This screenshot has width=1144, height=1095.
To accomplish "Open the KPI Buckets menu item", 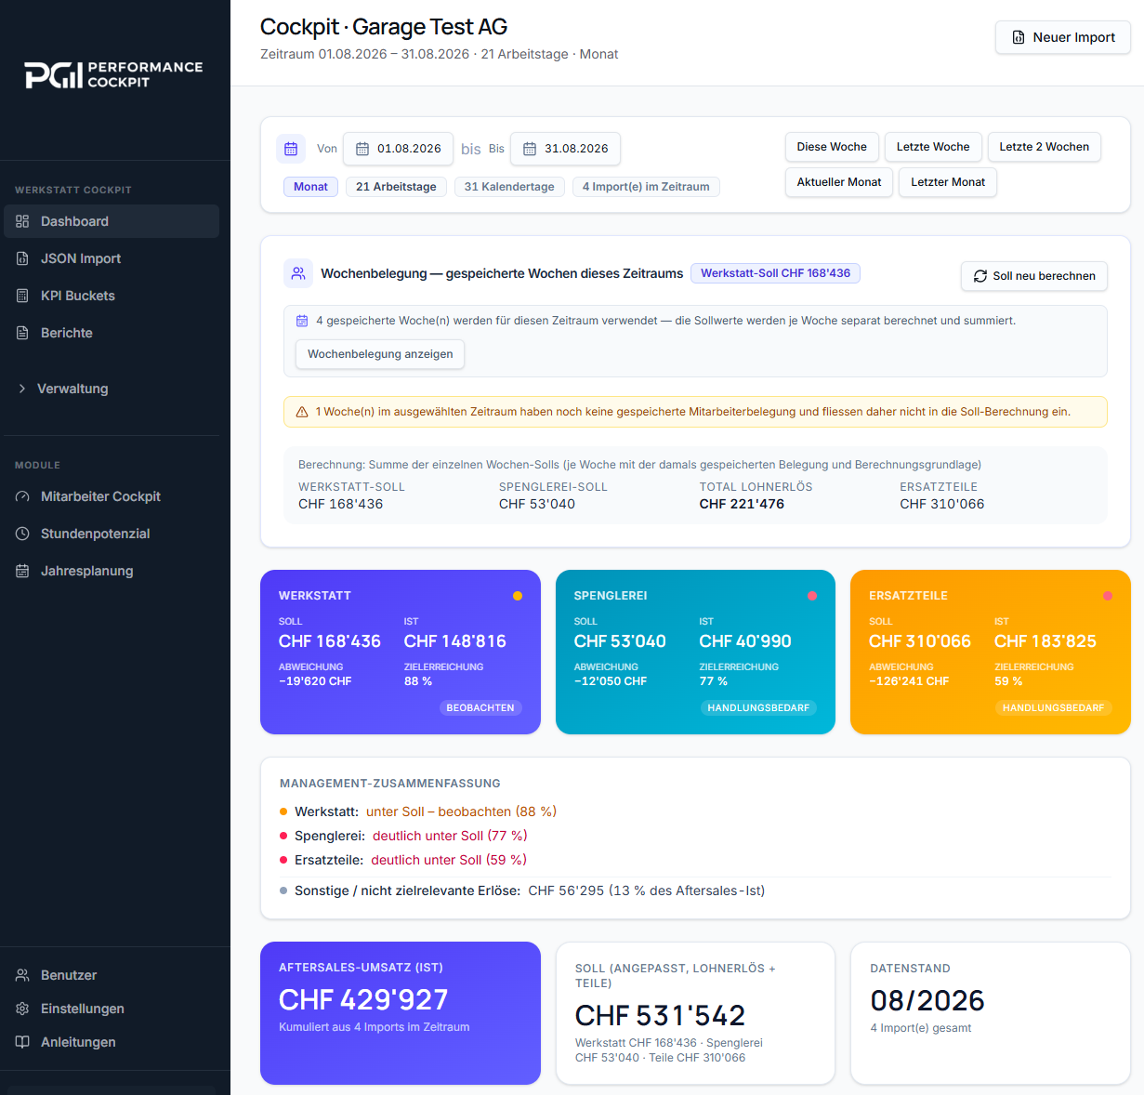I will tap(112, 296).
